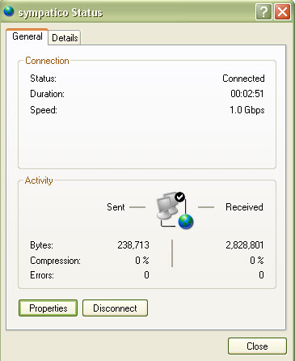The height and width of the screenshot is (361, 295).
Task: Click the received bytes count 2,828,801
Action: [245, 245]
